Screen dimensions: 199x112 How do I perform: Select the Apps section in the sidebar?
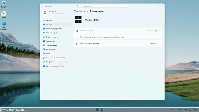[x=50, y=41]
